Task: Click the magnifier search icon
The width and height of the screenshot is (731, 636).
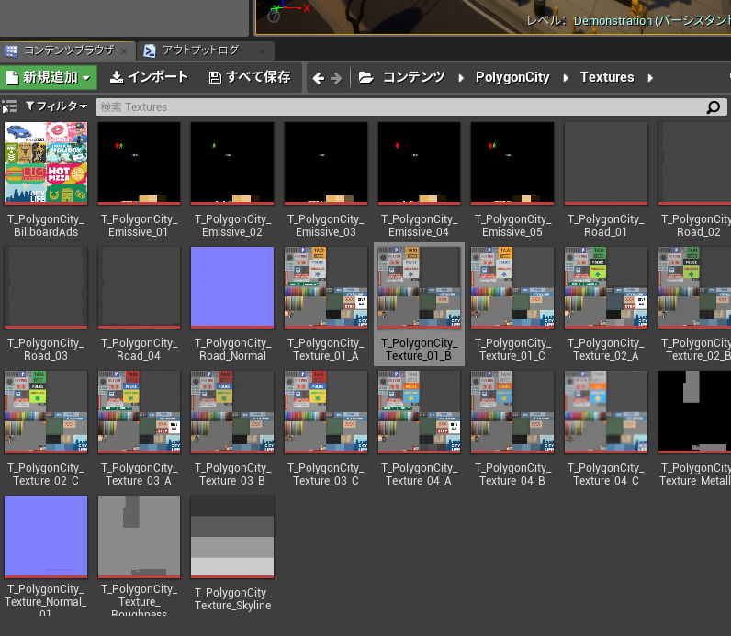Action: [x=714, y=107]
